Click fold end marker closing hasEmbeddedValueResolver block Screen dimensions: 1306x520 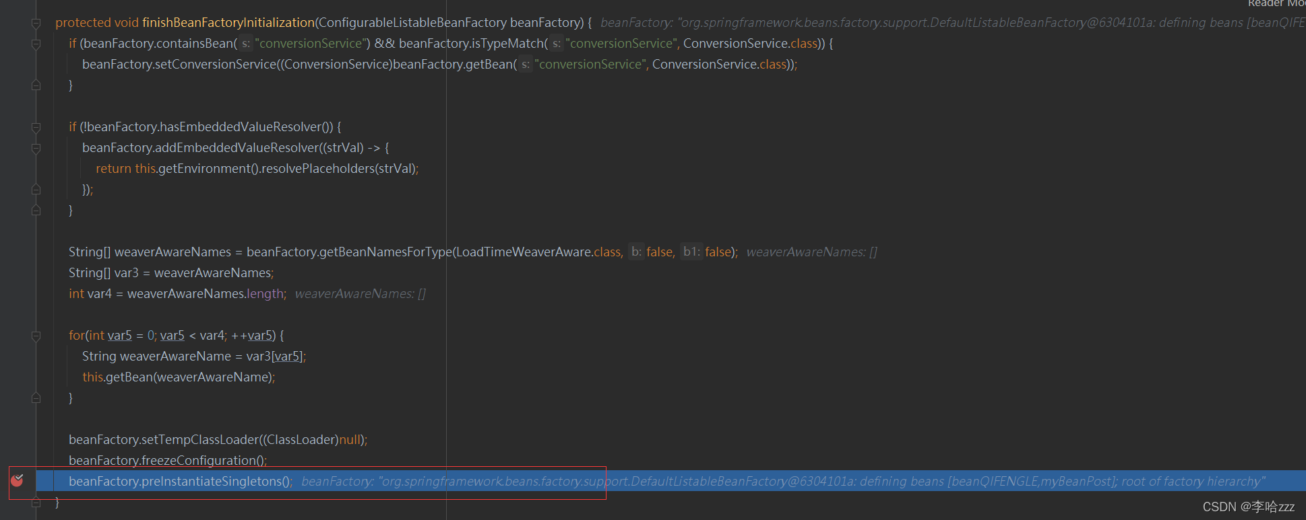(x=36, y=211)
